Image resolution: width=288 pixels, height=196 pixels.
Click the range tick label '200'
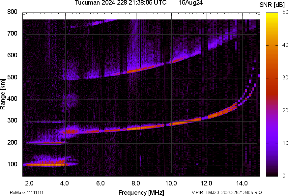point(12,142)
